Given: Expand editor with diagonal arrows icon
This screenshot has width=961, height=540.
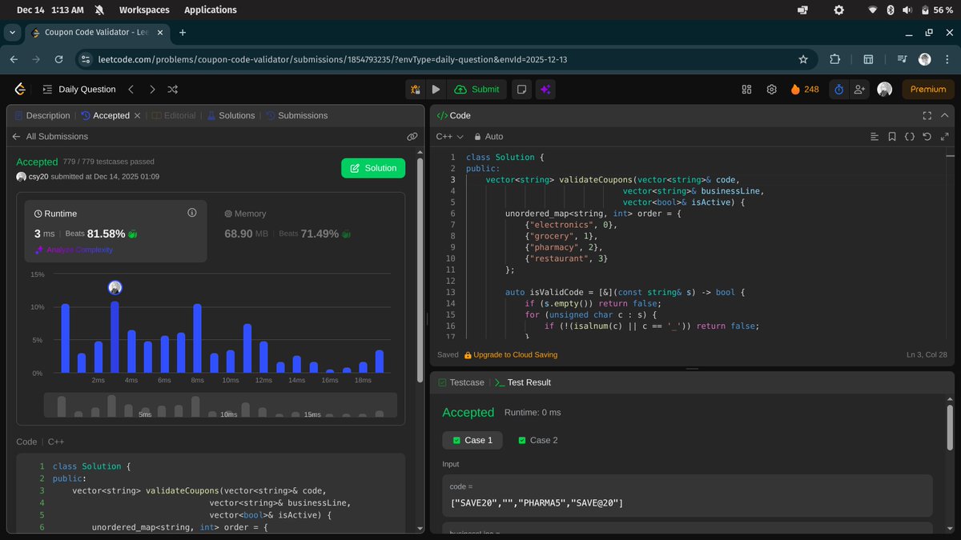Looking at the screenshot, I should pyautogui.click(x=945, y=137).
